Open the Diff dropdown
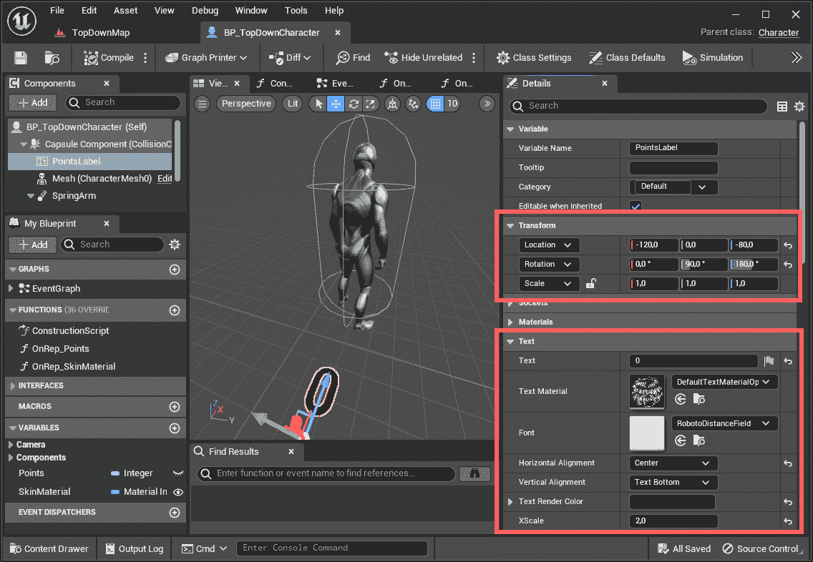This screenshot has height=562, width=813. pyautogui.click(x=290, y=58)
